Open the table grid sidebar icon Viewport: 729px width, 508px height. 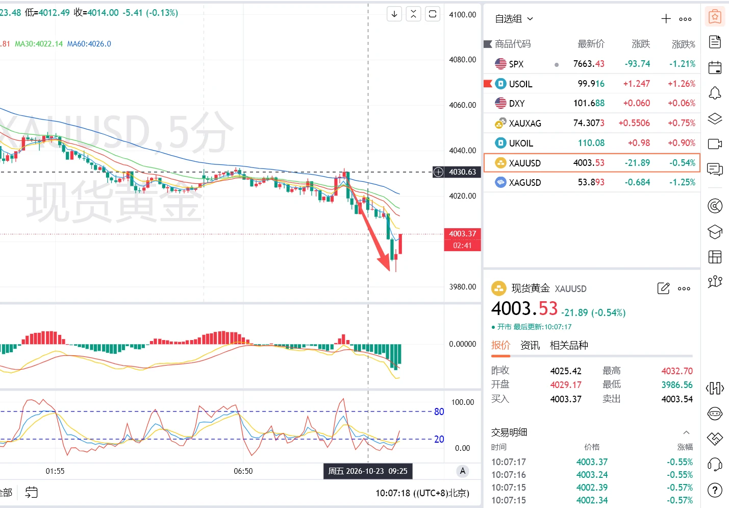(715, 257)
